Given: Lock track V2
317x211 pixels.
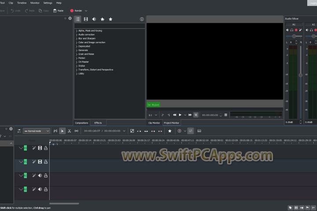Looking at the screenshot, I should pyautogui.click(x=46, y=148).
